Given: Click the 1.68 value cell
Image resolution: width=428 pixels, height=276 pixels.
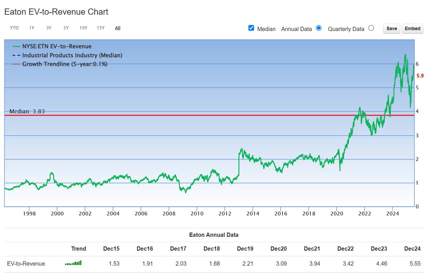Looking at the screenshot, I should [x=215, y=264].
